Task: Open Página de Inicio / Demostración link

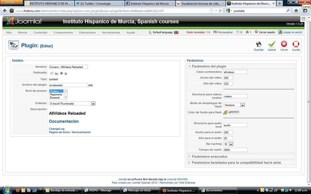Action: pos(70,132)
